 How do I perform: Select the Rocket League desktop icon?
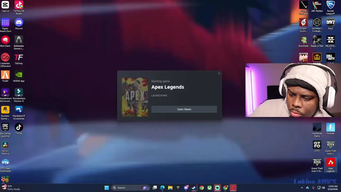[331, 8]
